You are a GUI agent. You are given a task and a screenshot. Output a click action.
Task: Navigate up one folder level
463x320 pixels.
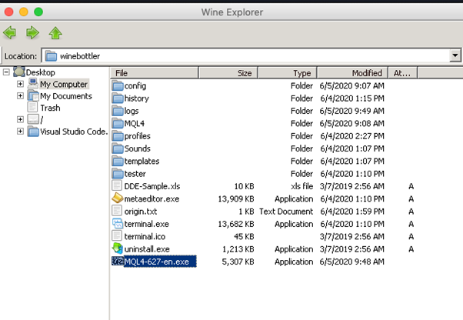click(x=55, y=32)
